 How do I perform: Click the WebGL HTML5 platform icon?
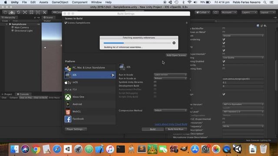68,112
